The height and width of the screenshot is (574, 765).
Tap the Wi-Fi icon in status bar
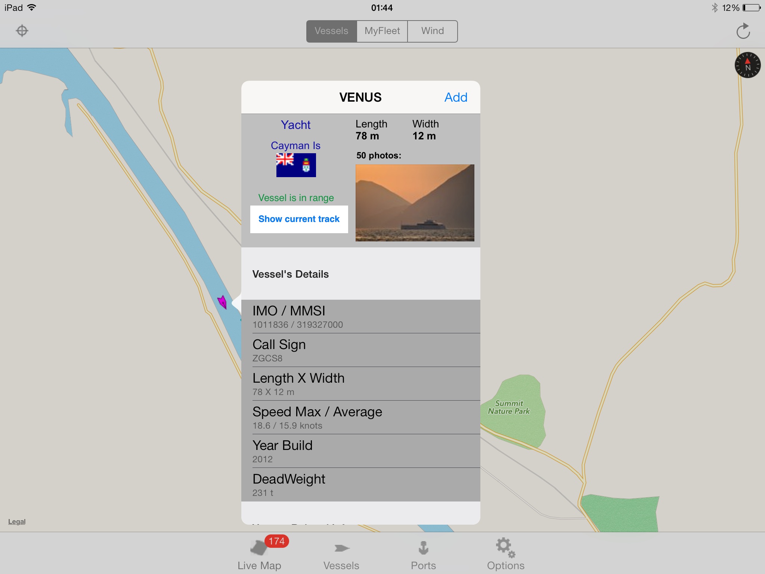(32, 7)
